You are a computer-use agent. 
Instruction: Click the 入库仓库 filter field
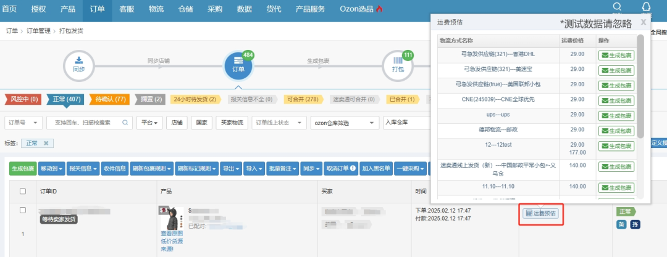tap(407, 123)
